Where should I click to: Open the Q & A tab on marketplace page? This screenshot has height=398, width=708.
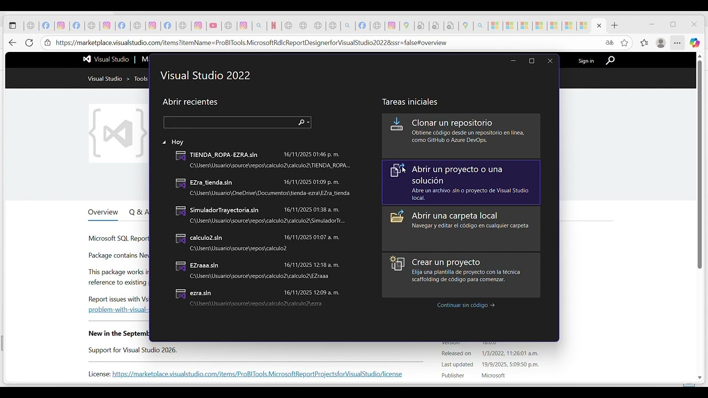[x=138, y=212]
